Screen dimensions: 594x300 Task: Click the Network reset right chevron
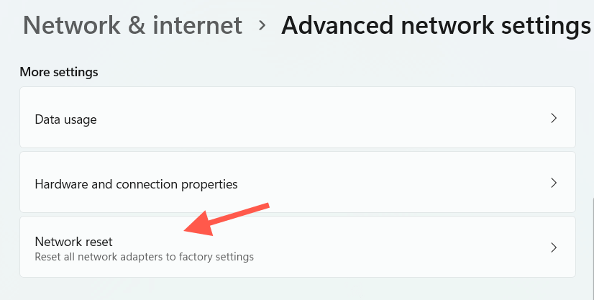pos(554,247)
